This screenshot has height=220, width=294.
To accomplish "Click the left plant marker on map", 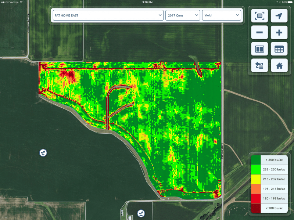I will coord(43,152).
